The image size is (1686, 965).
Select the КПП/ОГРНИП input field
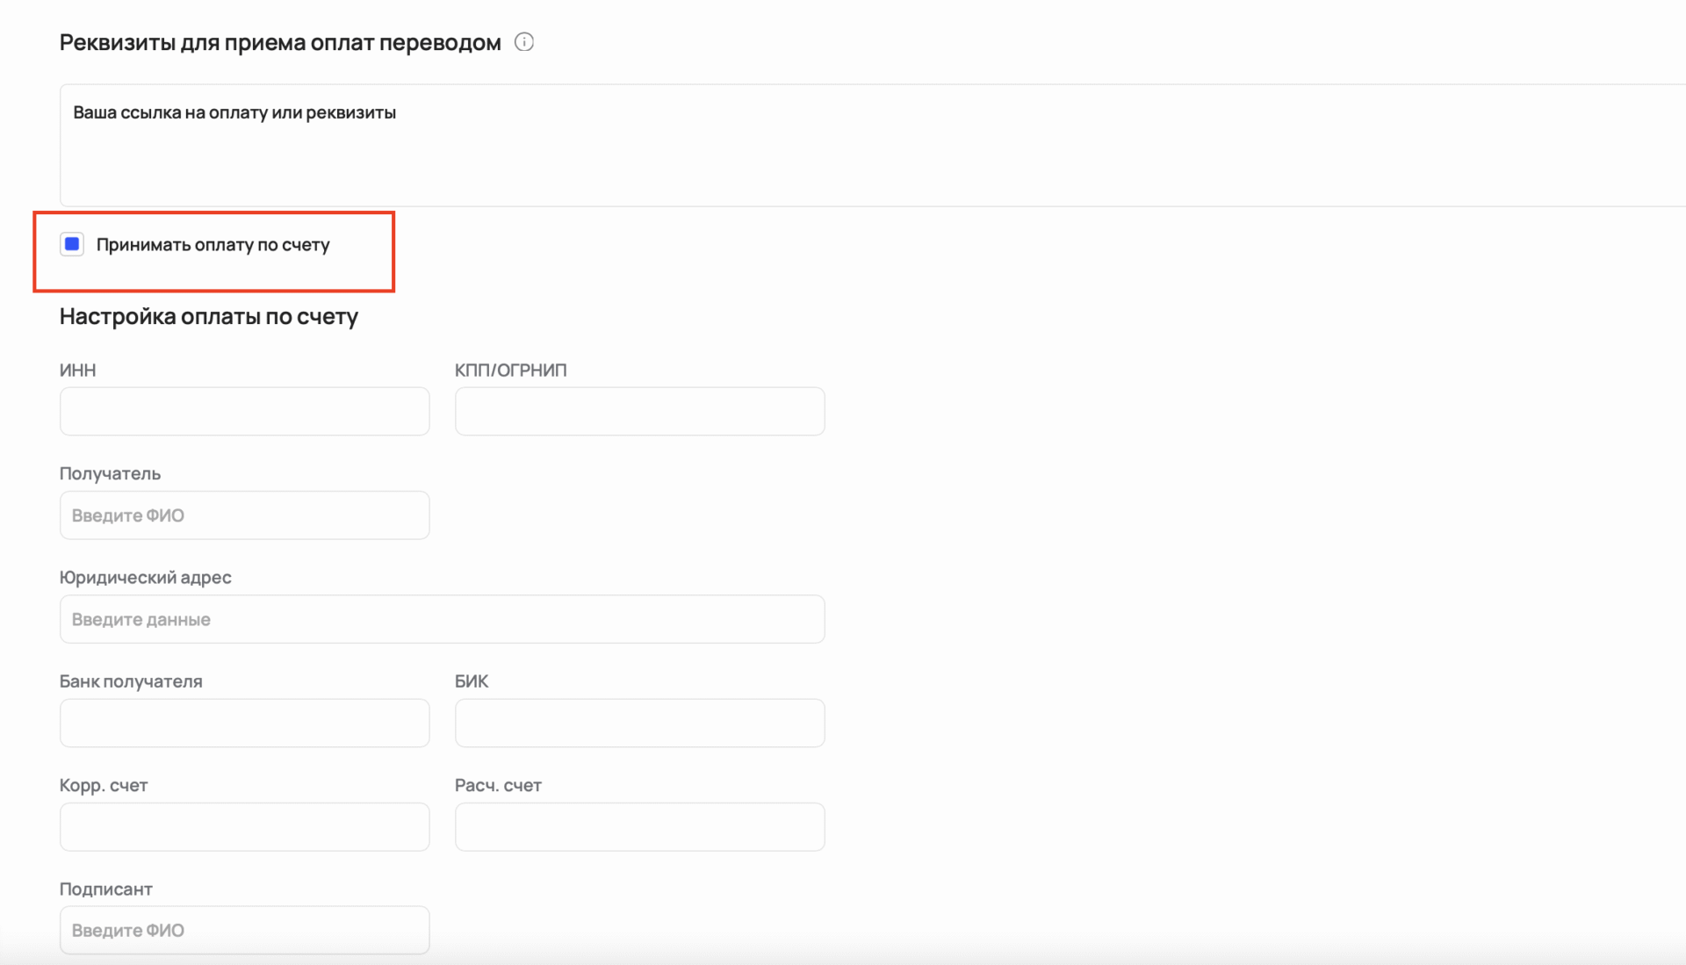(639, 411)
